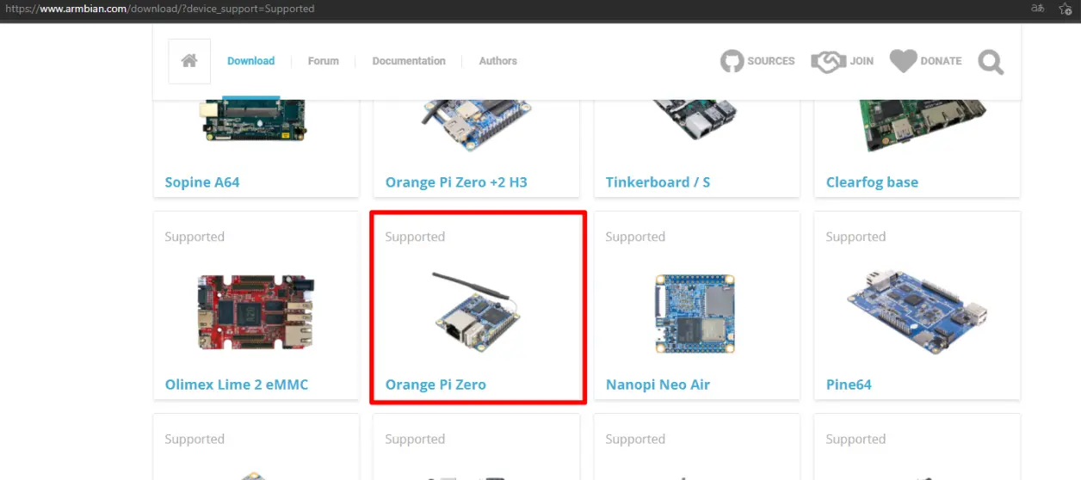Click Supported label on Pine64 card
This screenshot has height=480, width=1081.
click(x=856, y=237)
